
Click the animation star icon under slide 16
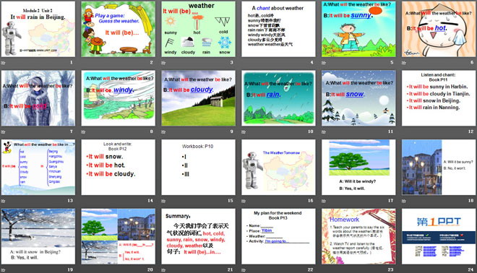pos(244,201)
